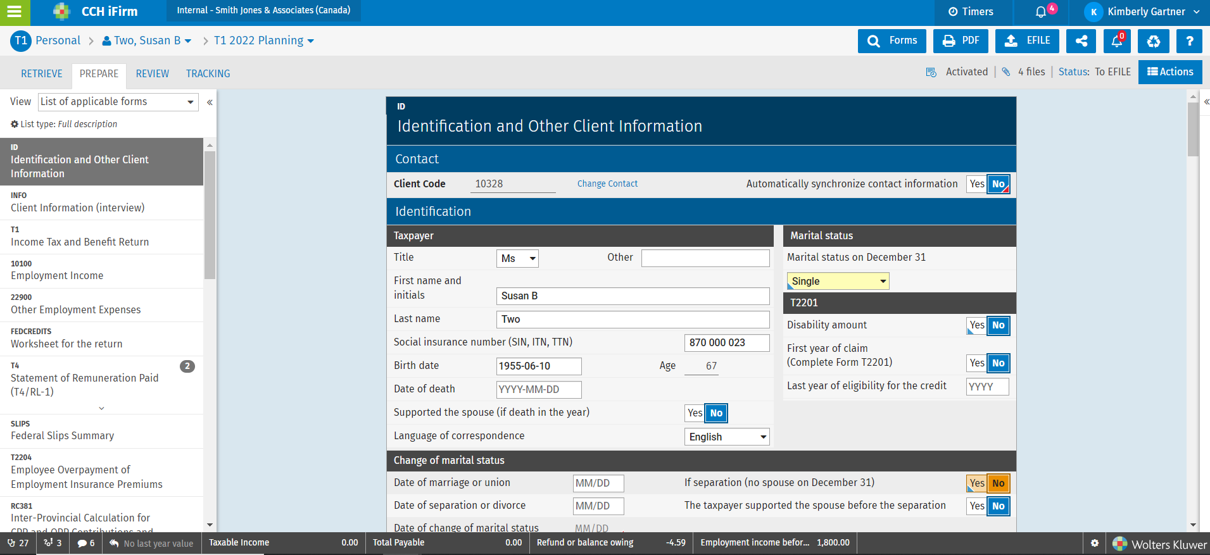Click the settings gear in status bar
Viewport: 1210px width, 555px height.
(1094, 543)
